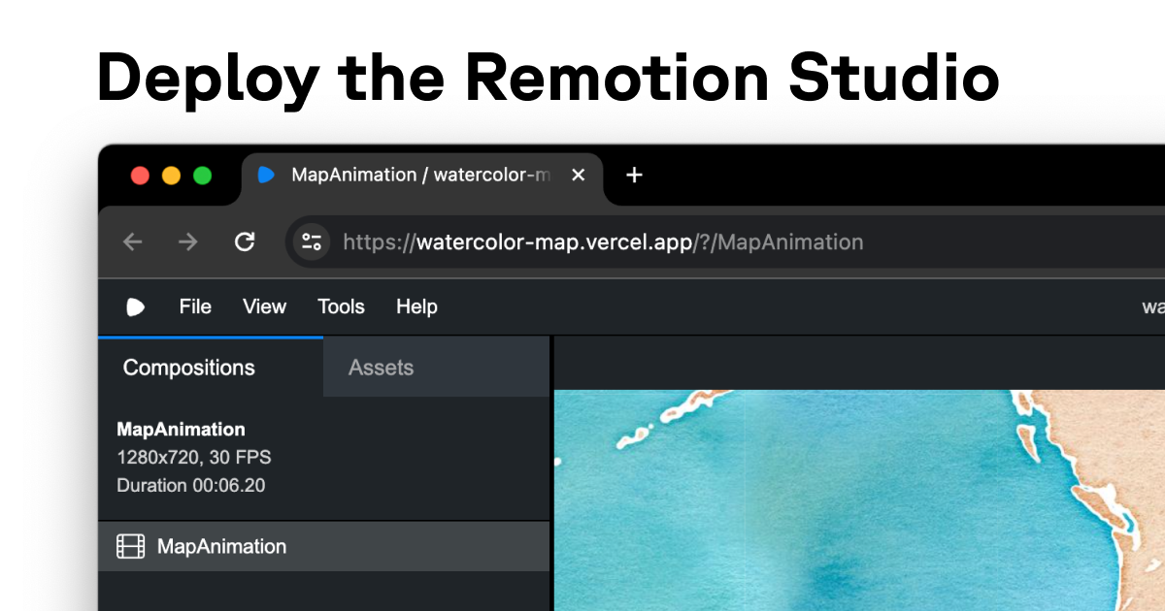Click the browser forward arrow
1165x611 pixels.
[188, 242]
